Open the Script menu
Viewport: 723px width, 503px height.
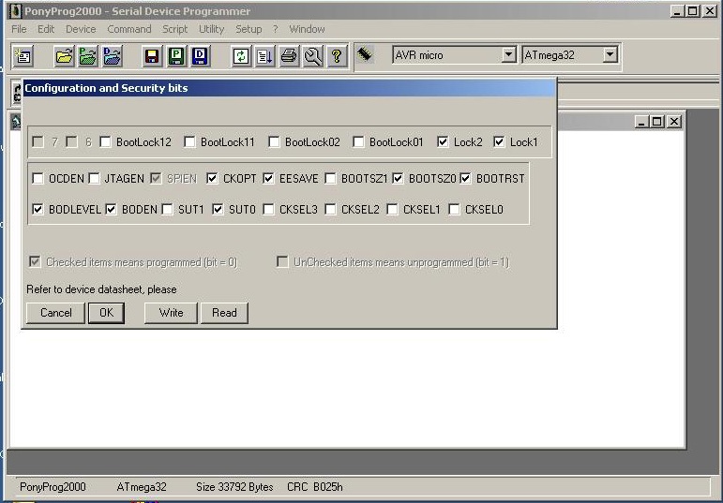tap(174, 29)
